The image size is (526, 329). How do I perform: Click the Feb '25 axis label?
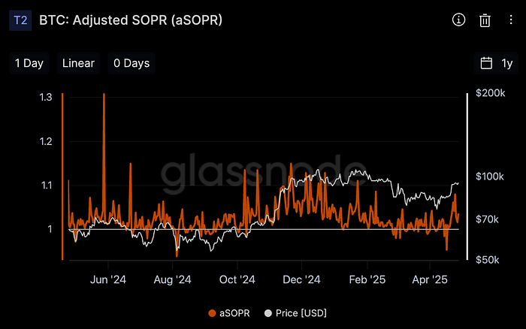coord(367,279)
